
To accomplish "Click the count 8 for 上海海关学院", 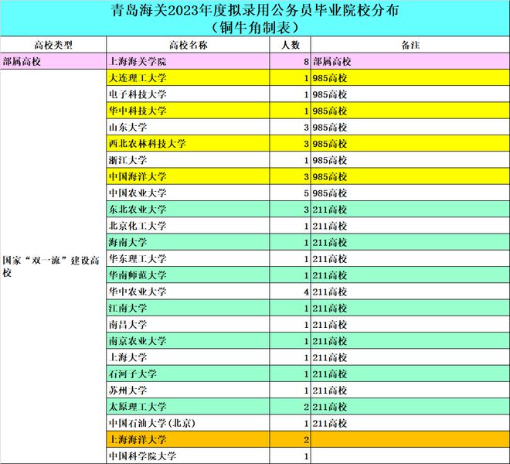I will point(290,61).
